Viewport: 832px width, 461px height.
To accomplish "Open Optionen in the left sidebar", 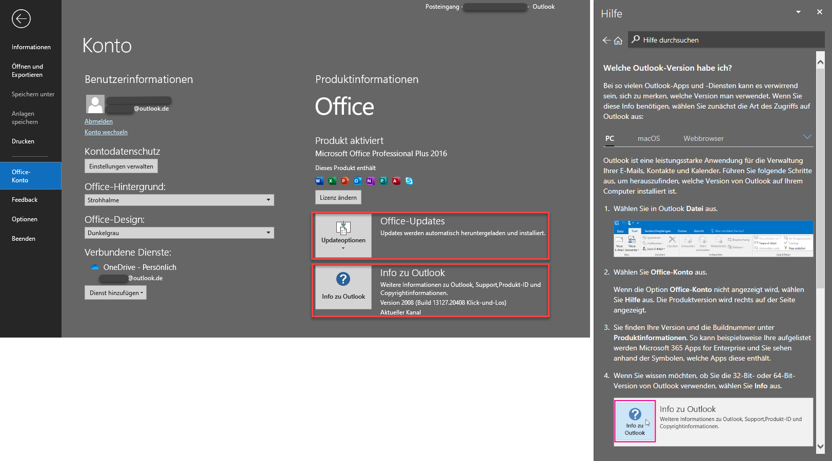I will point(25,219).
